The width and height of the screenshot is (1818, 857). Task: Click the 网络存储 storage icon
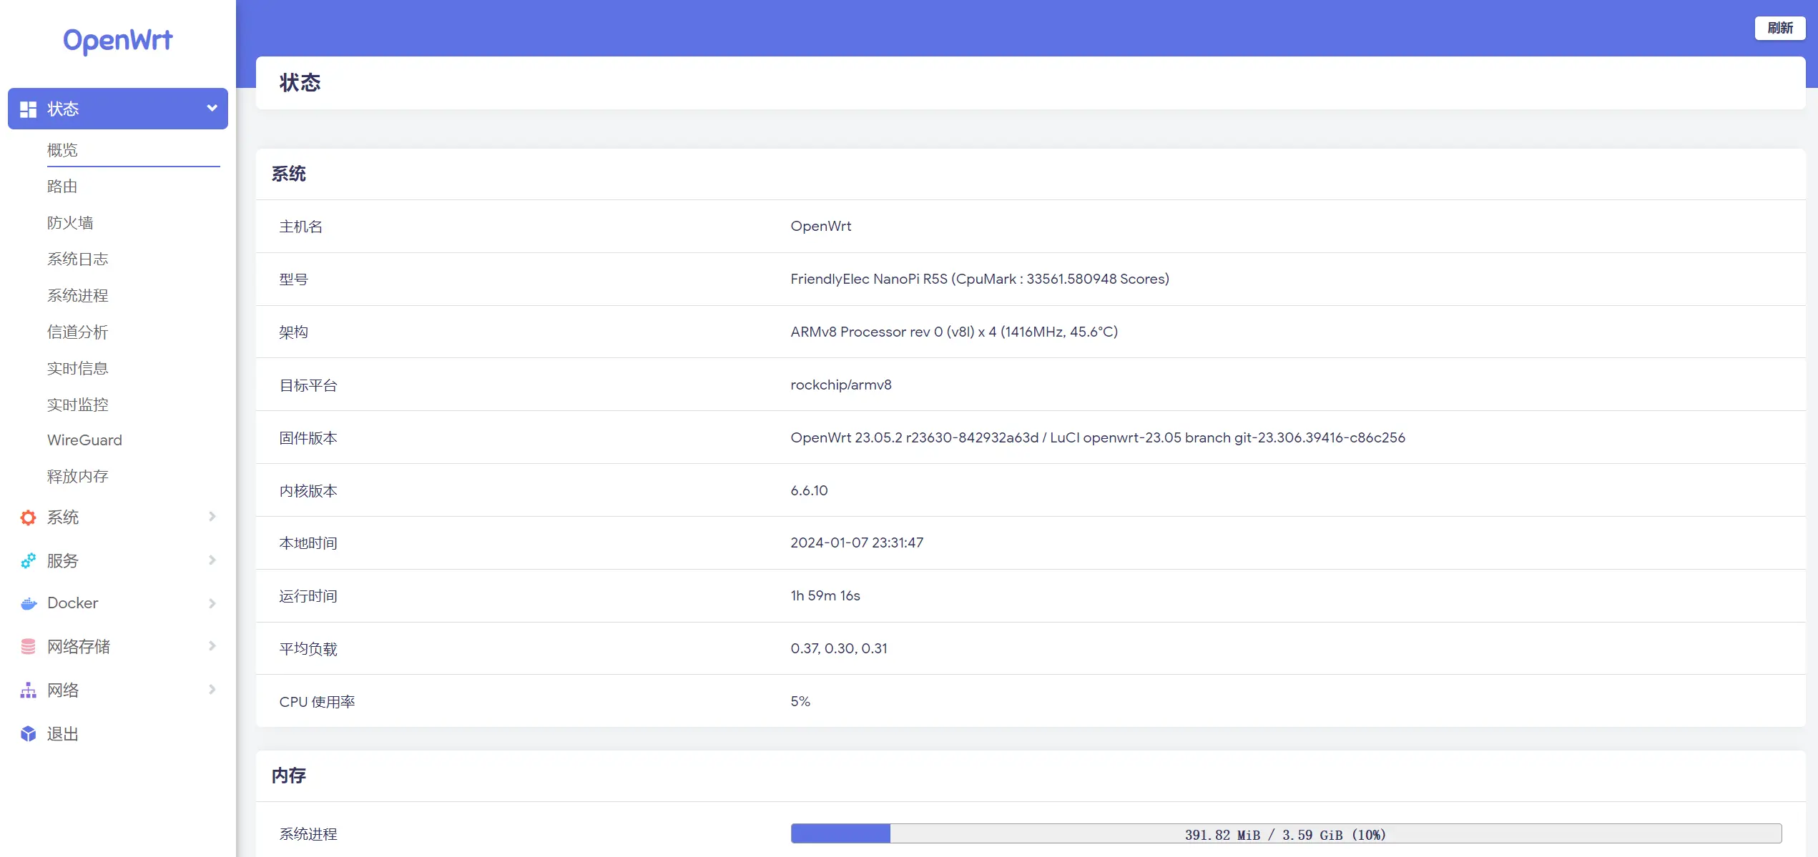(x=27, y=646)
